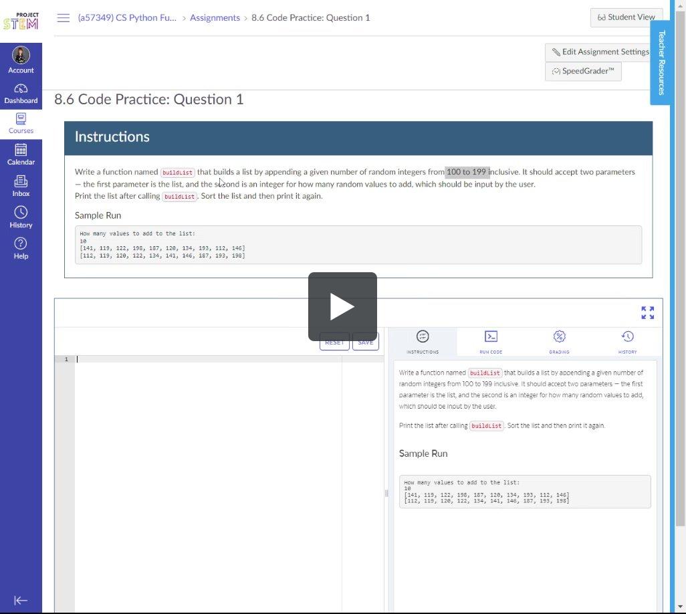The image size is (686, 614).
Task: Click the editor pane splitter handle
Action: [386, 493]
